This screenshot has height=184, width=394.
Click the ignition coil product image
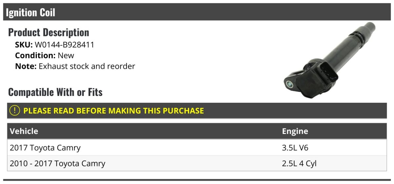pyautogui.click(x=330, y=60)
